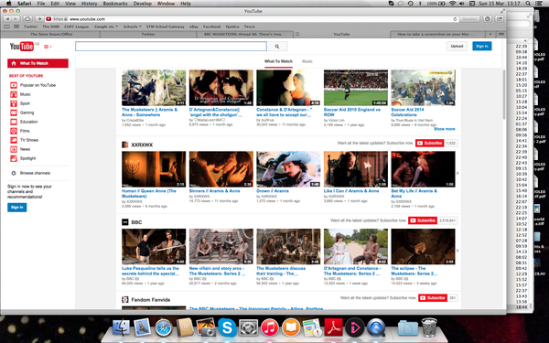Open the History menu
549x343 pixels.
click(x=90, y=4)
